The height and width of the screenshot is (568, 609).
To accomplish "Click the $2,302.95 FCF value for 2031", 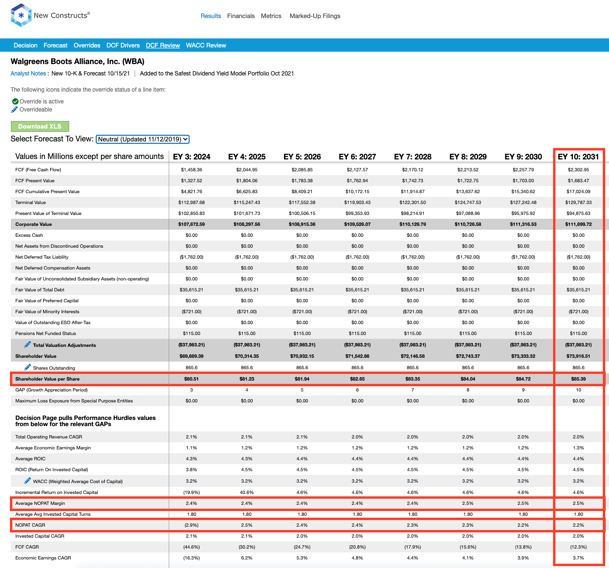I will (579, 170).
